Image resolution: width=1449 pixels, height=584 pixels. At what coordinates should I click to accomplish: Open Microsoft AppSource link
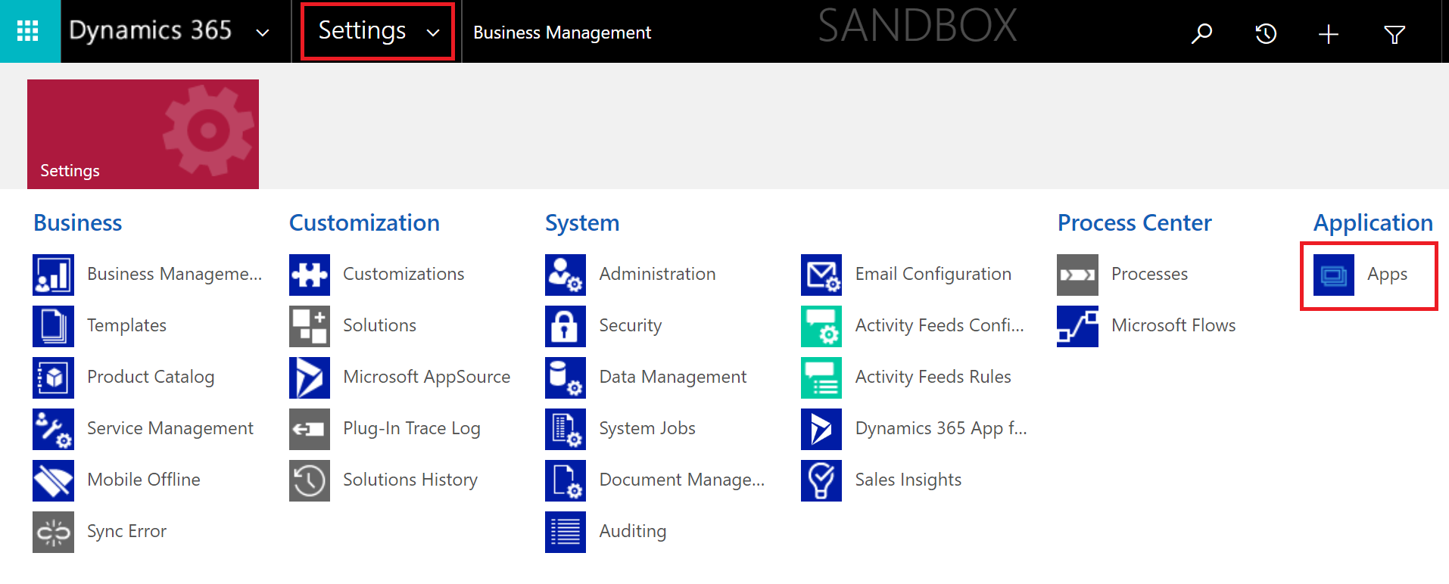point(426,377)
